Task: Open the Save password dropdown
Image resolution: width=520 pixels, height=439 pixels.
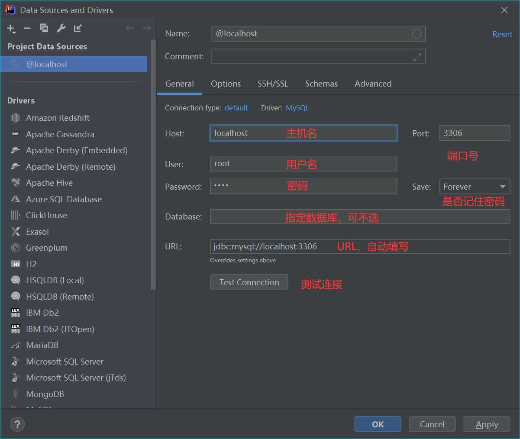Action: (x=475, y=187)
